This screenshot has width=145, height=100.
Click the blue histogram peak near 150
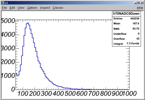pyautogui.click(x=28, y=23)
